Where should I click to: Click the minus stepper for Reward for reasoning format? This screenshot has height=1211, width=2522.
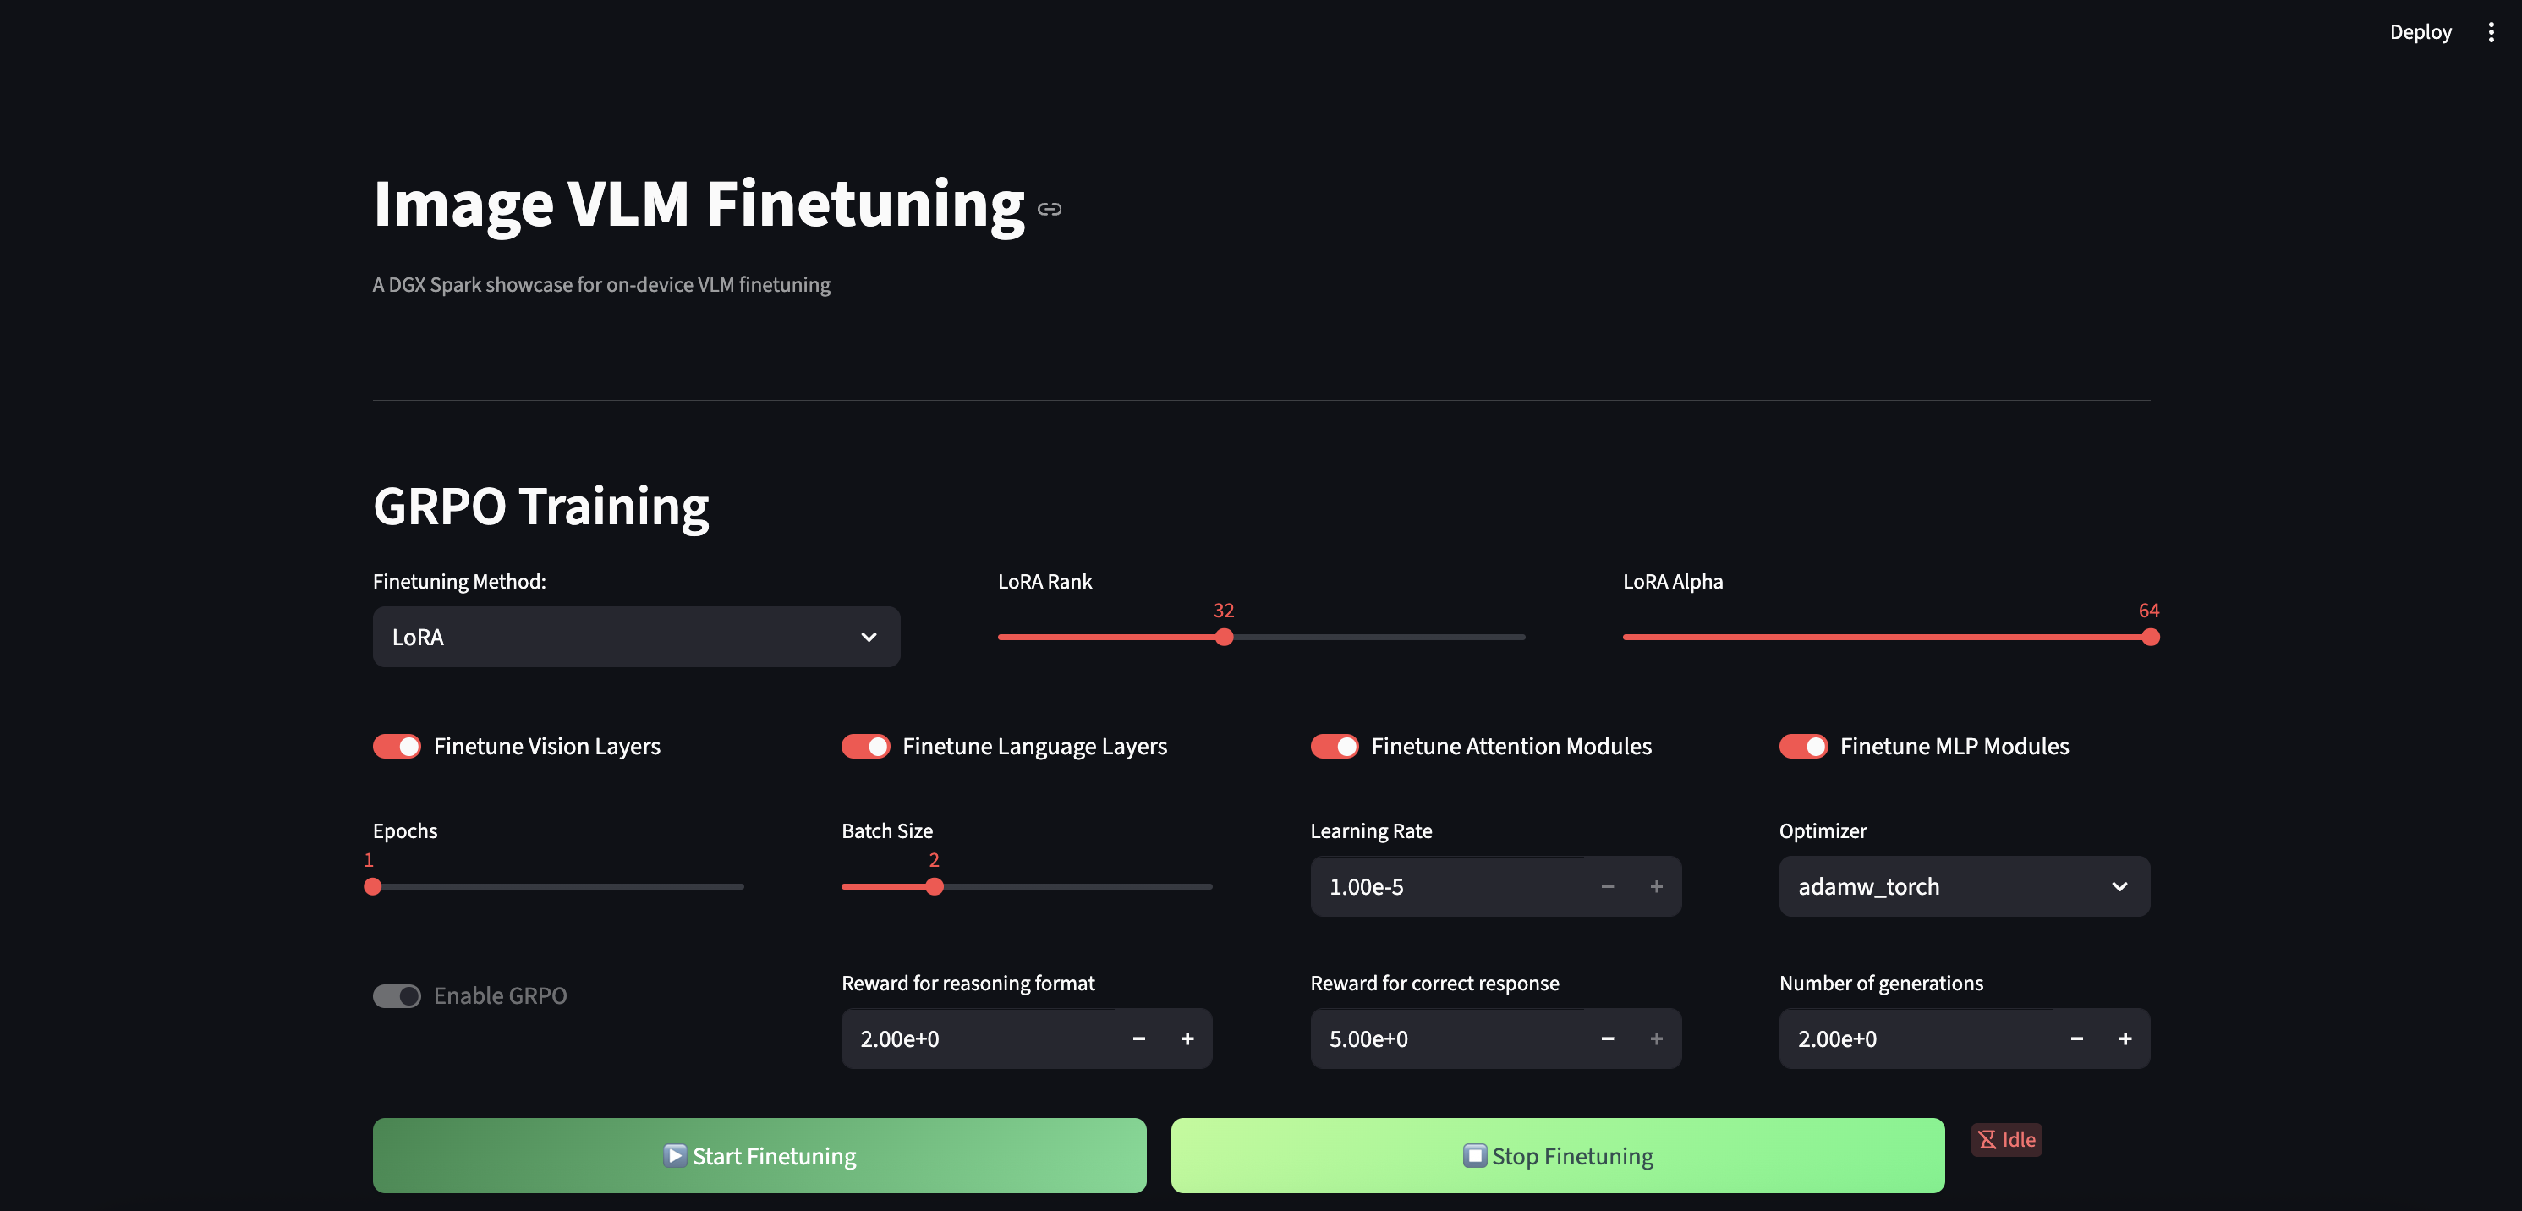[x=1138, y=1038]
